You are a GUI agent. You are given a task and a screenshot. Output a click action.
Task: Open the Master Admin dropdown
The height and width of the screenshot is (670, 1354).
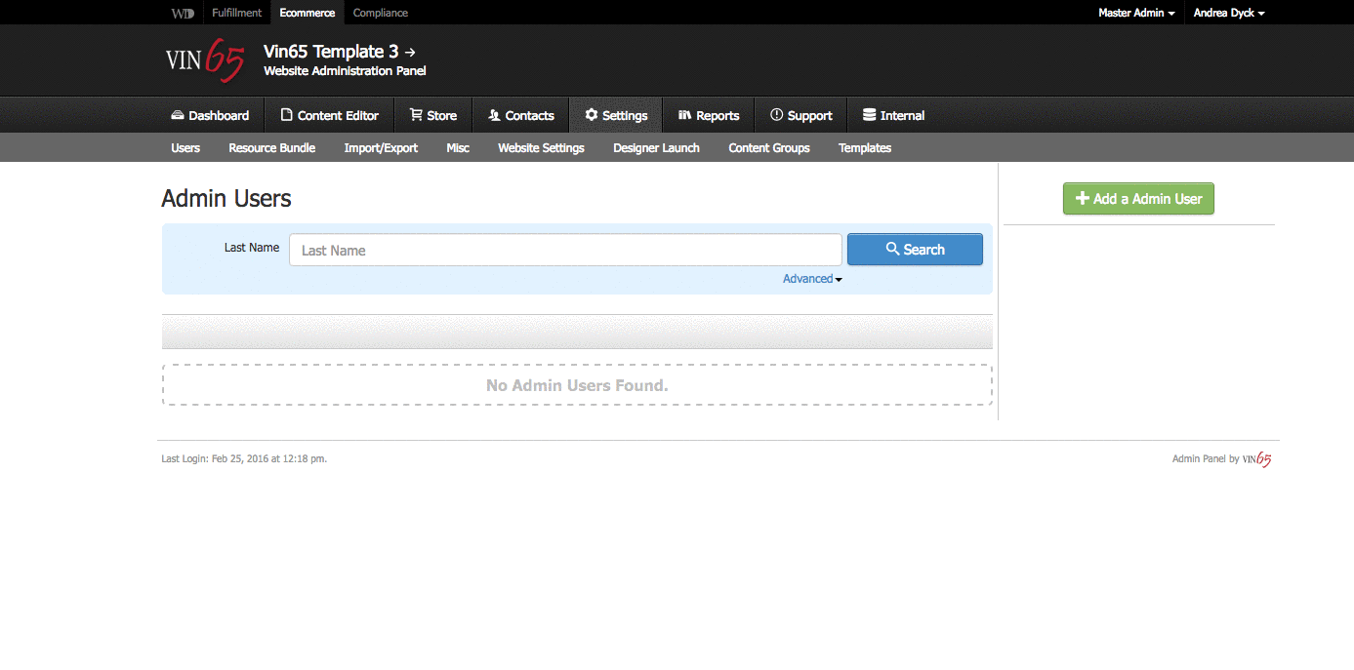coord(1136,13)
